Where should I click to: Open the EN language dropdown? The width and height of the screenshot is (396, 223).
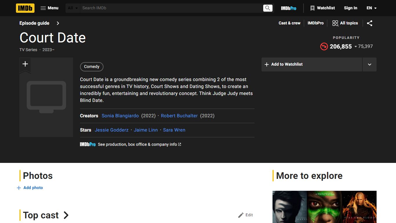point(371,8)
